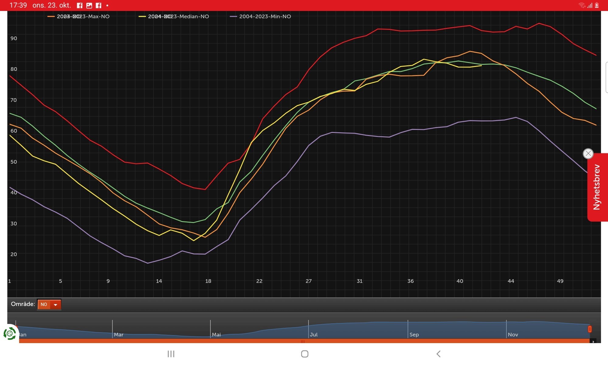Select the Jul marker in the navigator
This screenshot has height=365, width=608.
[x=314, y=335]
